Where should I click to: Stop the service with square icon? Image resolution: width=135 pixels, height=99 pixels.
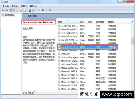(x=43, y=10)
